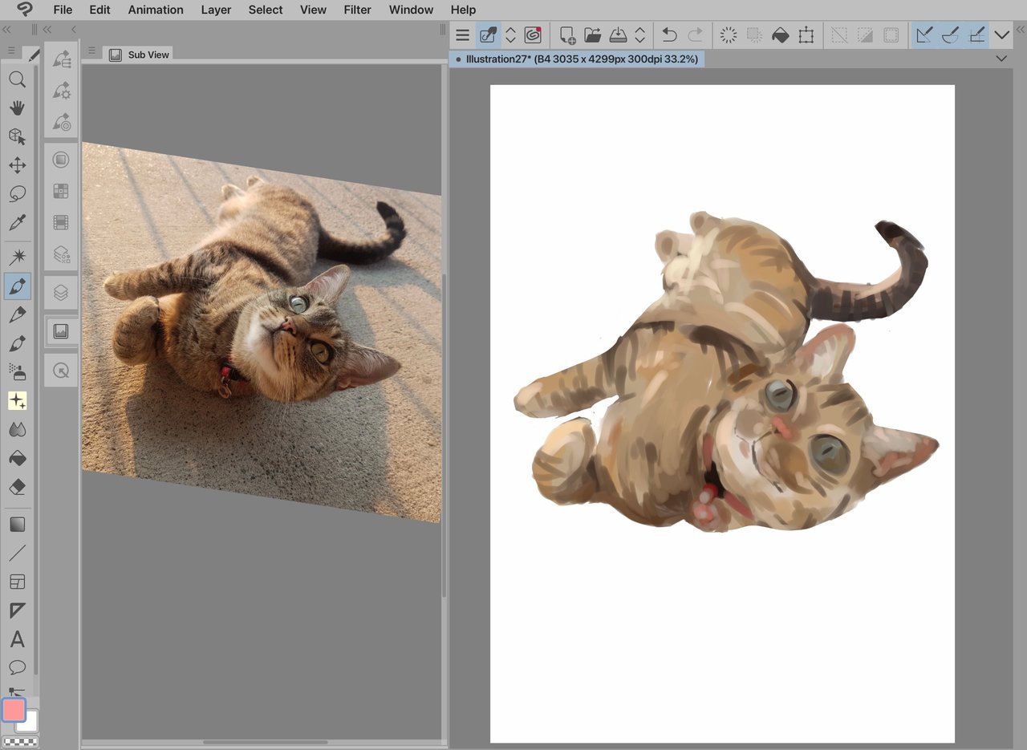Redo the last undone action

pos(695,35)
